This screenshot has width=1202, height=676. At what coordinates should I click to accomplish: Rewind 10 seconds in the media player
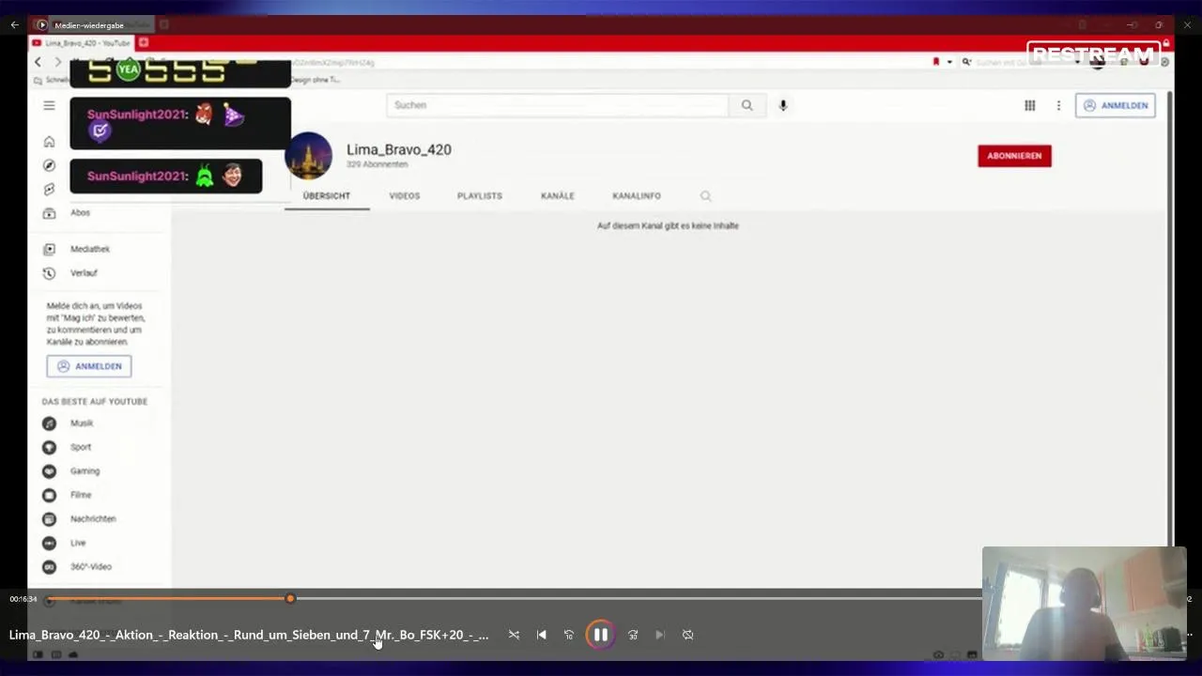click(x=568, y=635)
